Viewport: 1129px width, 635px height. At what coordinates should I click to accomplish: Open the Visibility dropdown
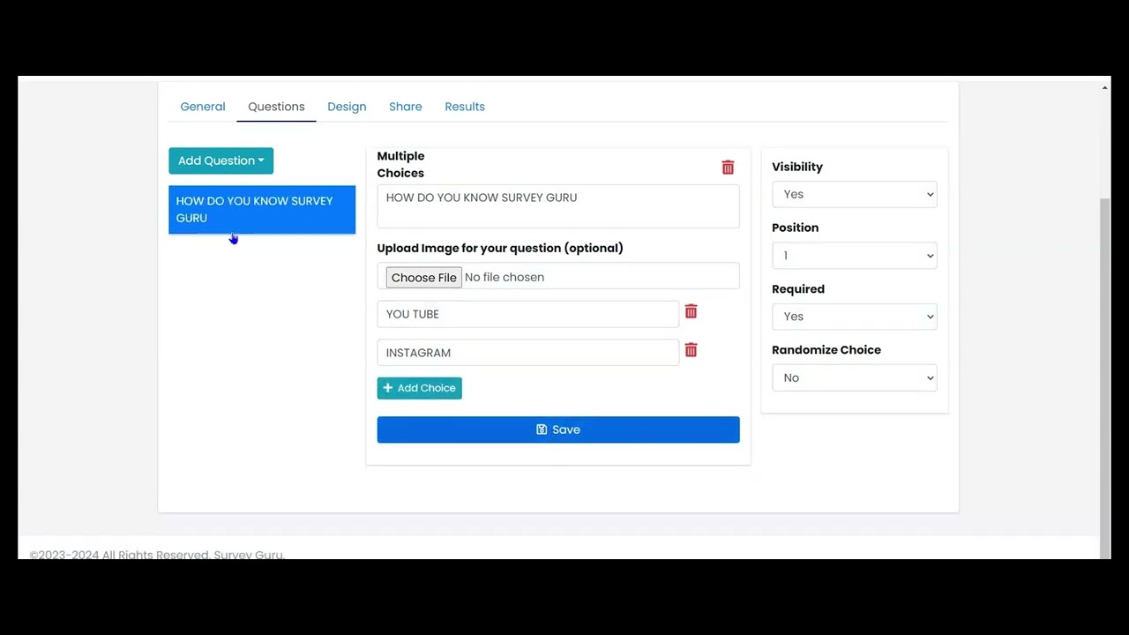(854, 194)
